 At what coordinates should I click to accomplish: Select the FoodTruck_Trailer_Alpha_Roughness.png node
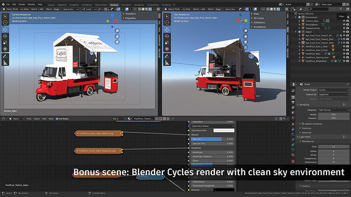coord(99,151)
